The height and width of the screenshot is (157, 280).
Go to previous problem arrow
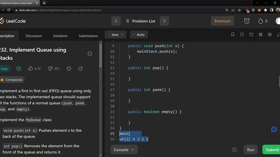pyautogui.click(x=116, y=21)
